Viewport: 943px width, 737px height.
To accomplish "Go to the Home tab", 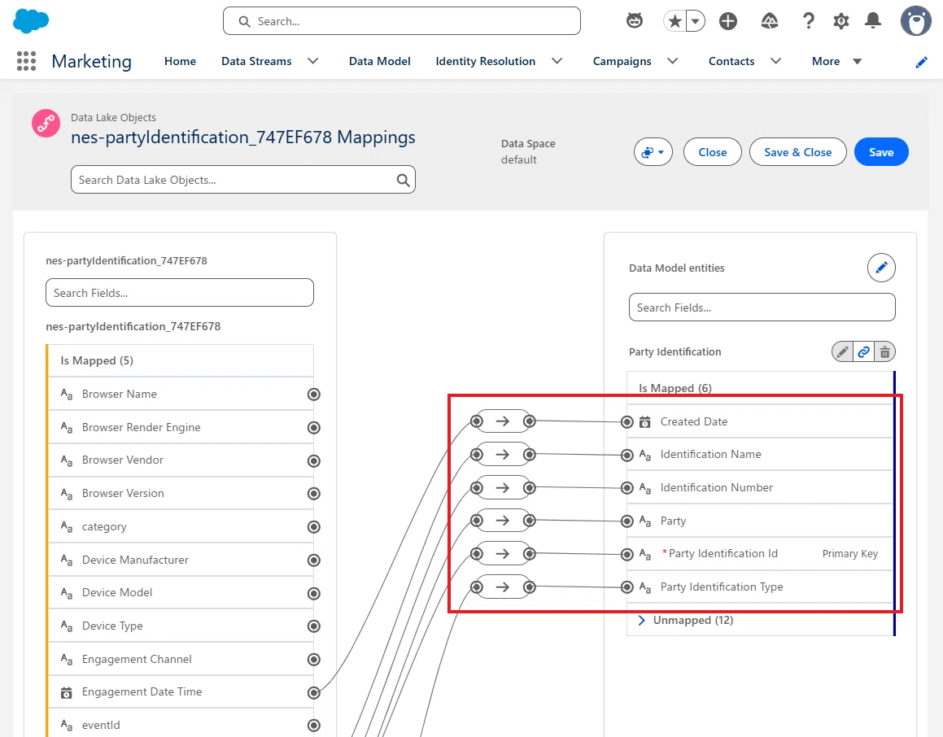I will click(x=181, y=61).
